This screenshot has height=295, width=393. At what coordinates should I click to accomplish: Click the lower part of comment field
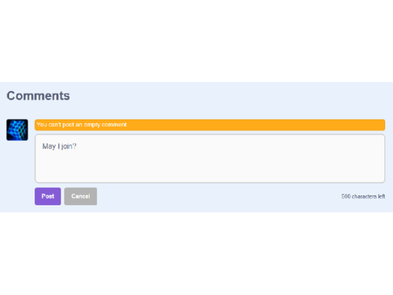click(x=210, y=174)
